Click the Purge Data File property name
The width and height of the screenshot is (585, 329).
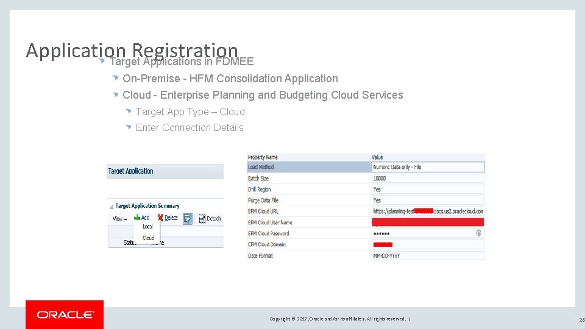(x=263, y=200)
